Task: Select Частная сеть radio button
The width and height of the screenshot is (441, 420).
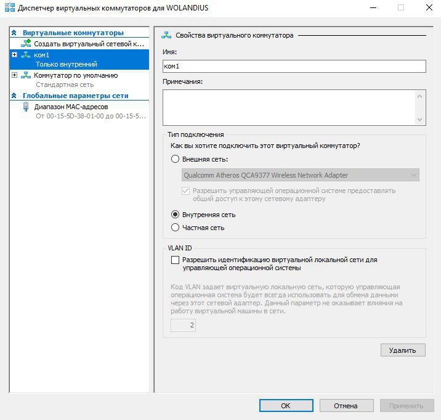Action: (175, 228)
